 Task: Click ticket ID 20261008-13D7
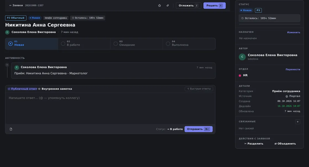(34, 6)
